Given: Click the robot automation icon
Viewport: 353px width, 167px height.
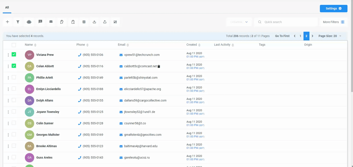Looking at the screenshot, I should click(29, 22).
